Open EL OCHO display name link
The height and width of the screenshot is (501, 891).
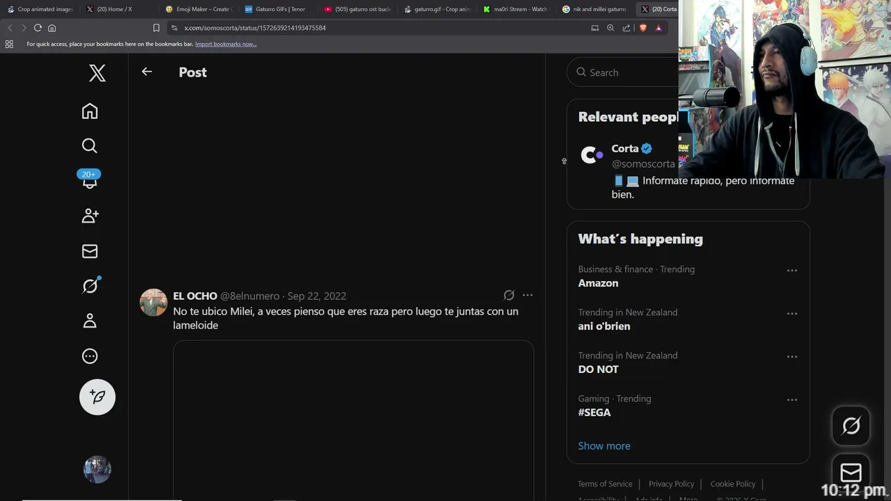[x=195, y=296]
